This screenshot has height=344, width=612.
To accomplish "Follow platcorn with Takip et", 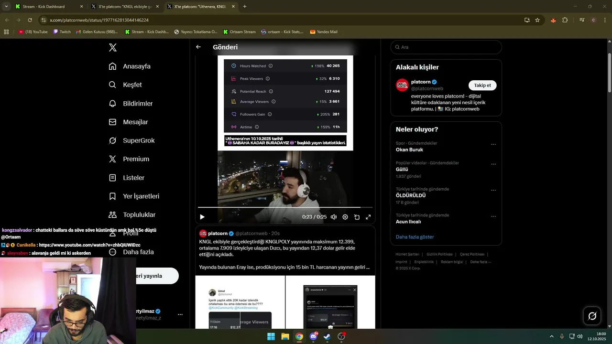I will (482, 85).
